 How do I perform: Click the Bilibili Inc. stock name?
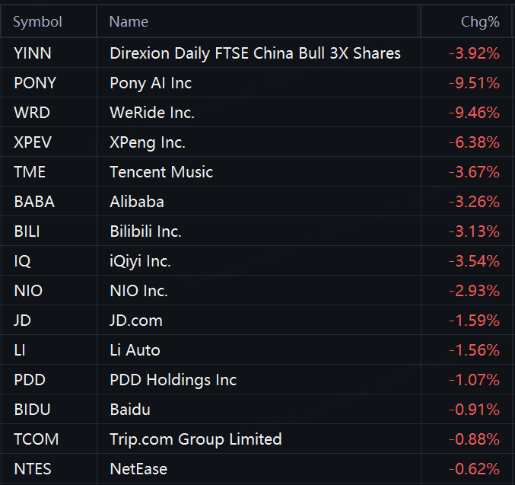[145, 231]
